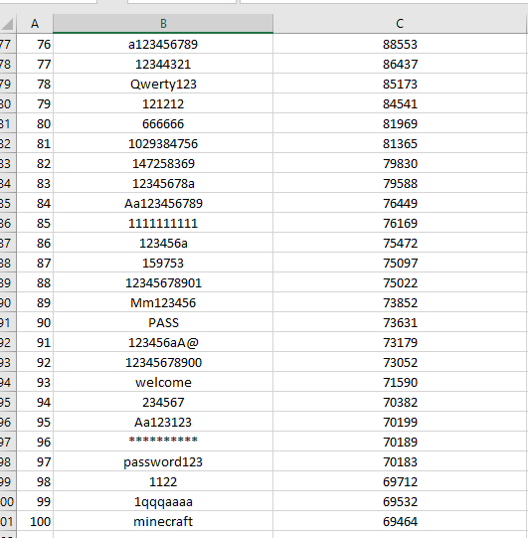This screenshot has width=528, height=538.
Task: Select cell containing 666666
Action: click(x=163, y=123)
